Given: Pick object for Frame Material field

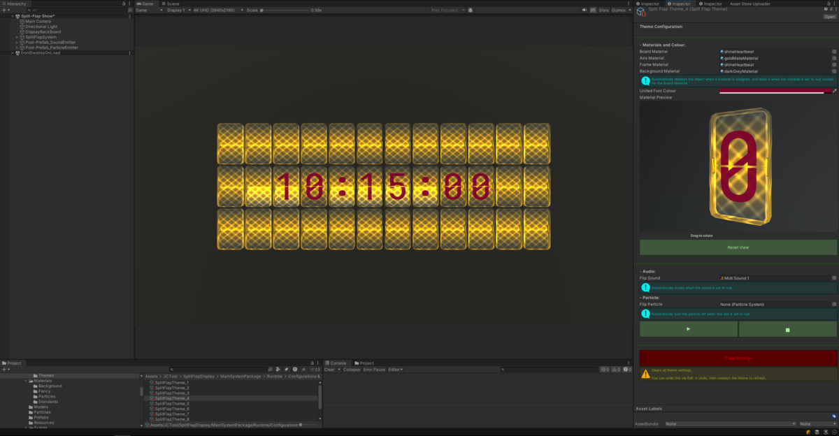Looking at the screenshot, I should [834, 64].
